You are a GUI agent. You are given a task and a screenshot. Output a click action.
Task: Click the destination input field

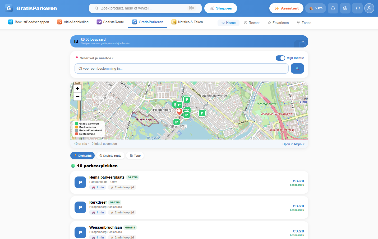[181, 69]
